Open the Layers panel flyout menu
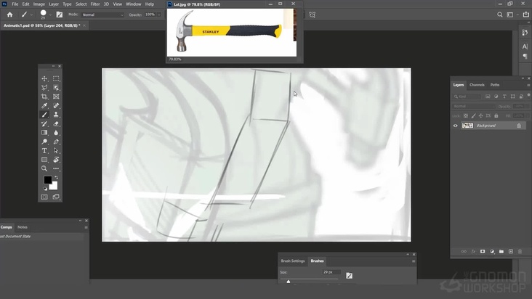Screen dimensions: 532x299 tap(528, 85)
